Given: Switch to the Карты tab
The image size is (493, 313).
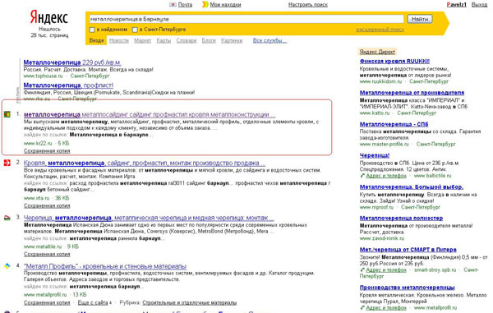Looking at the screenshot, I should point(164,40).
